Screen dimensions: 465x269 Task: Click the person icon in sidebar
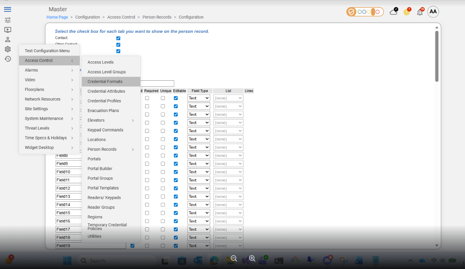click(x=7, y=39)
